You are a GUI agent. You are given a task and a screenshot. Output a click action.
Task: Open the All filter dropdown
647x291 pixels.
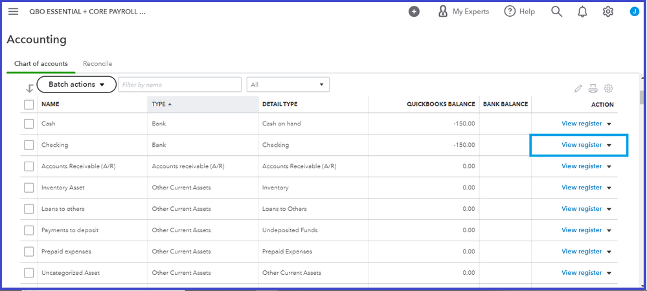[x=288, y=85]
